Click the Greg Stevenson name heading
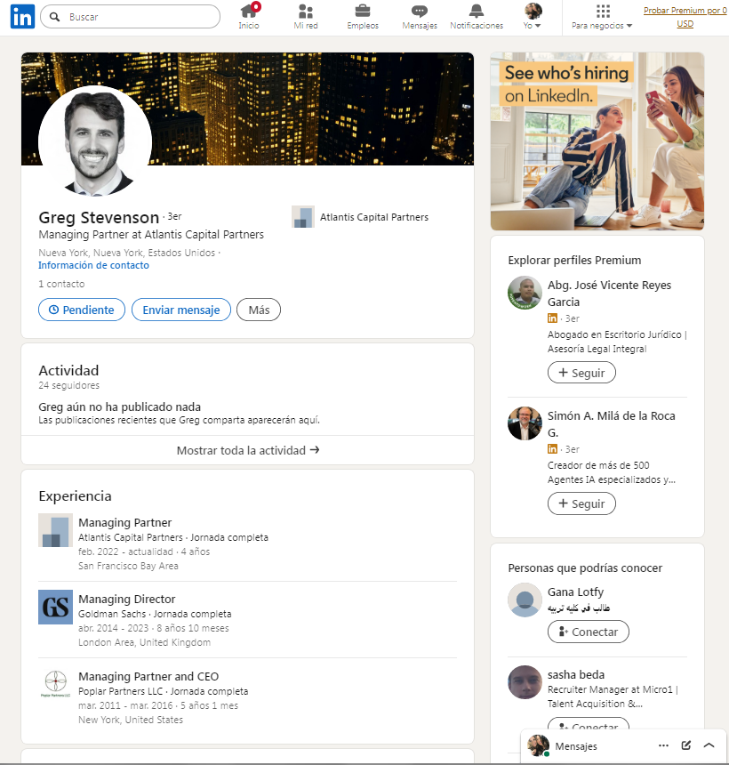 (99, 217)
